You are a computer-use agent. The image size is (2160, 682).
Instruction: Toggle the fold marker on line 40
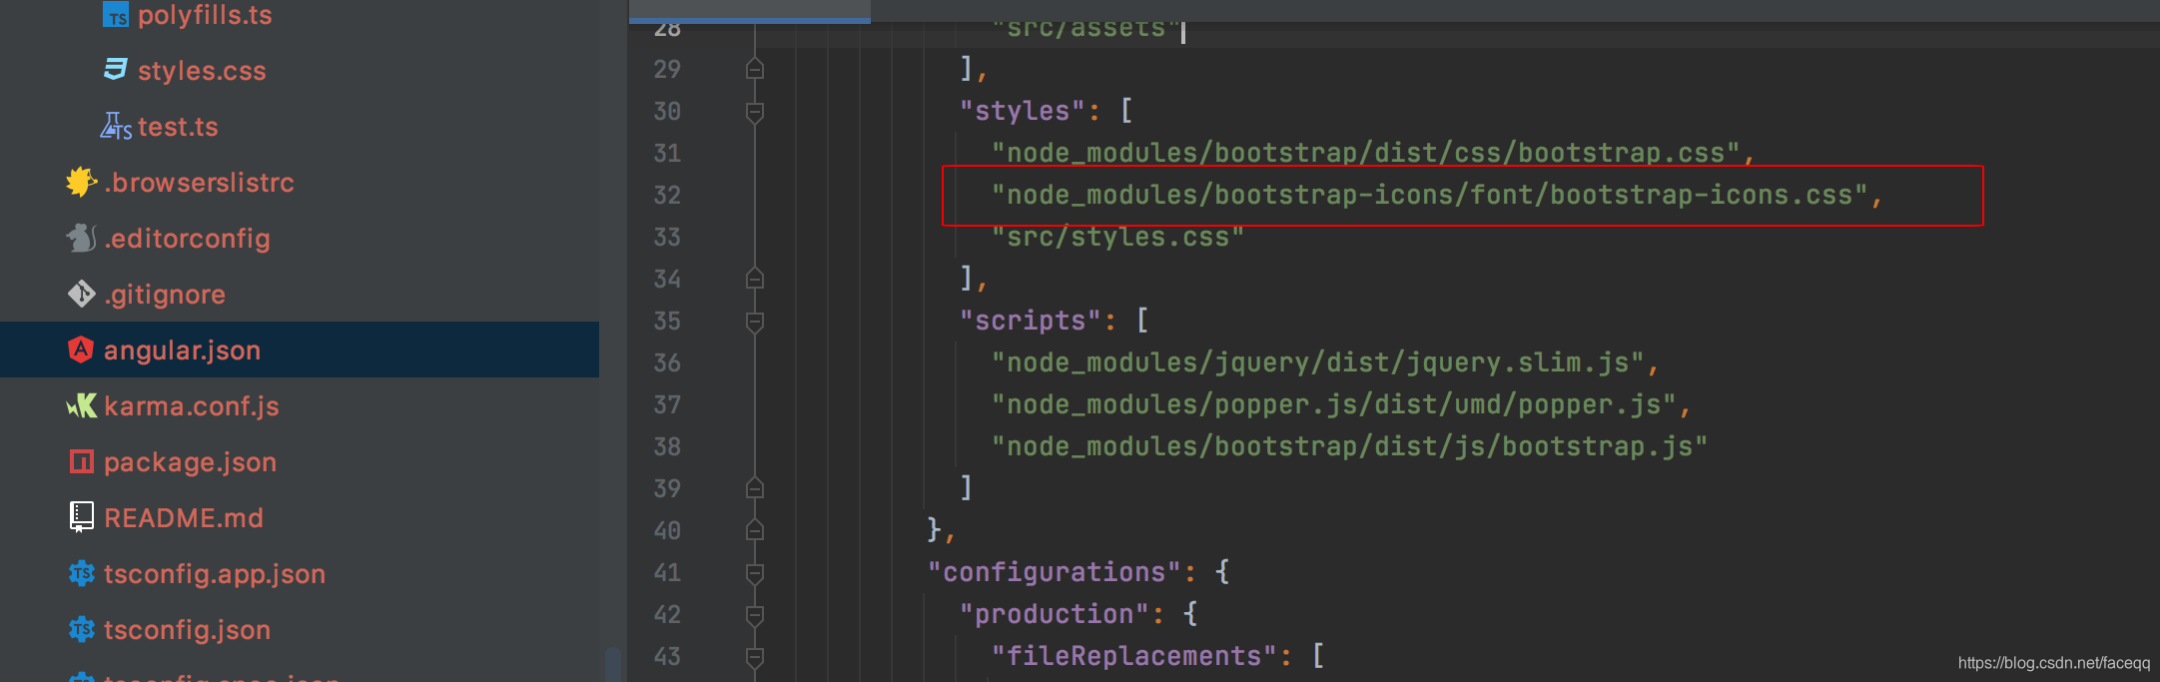755,529
